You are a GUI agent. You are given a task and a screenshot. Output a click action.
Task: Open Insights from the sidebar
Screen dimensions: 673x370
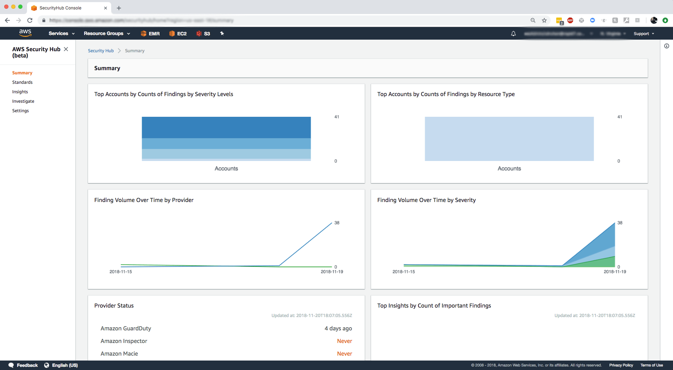(x=20, y=92)
